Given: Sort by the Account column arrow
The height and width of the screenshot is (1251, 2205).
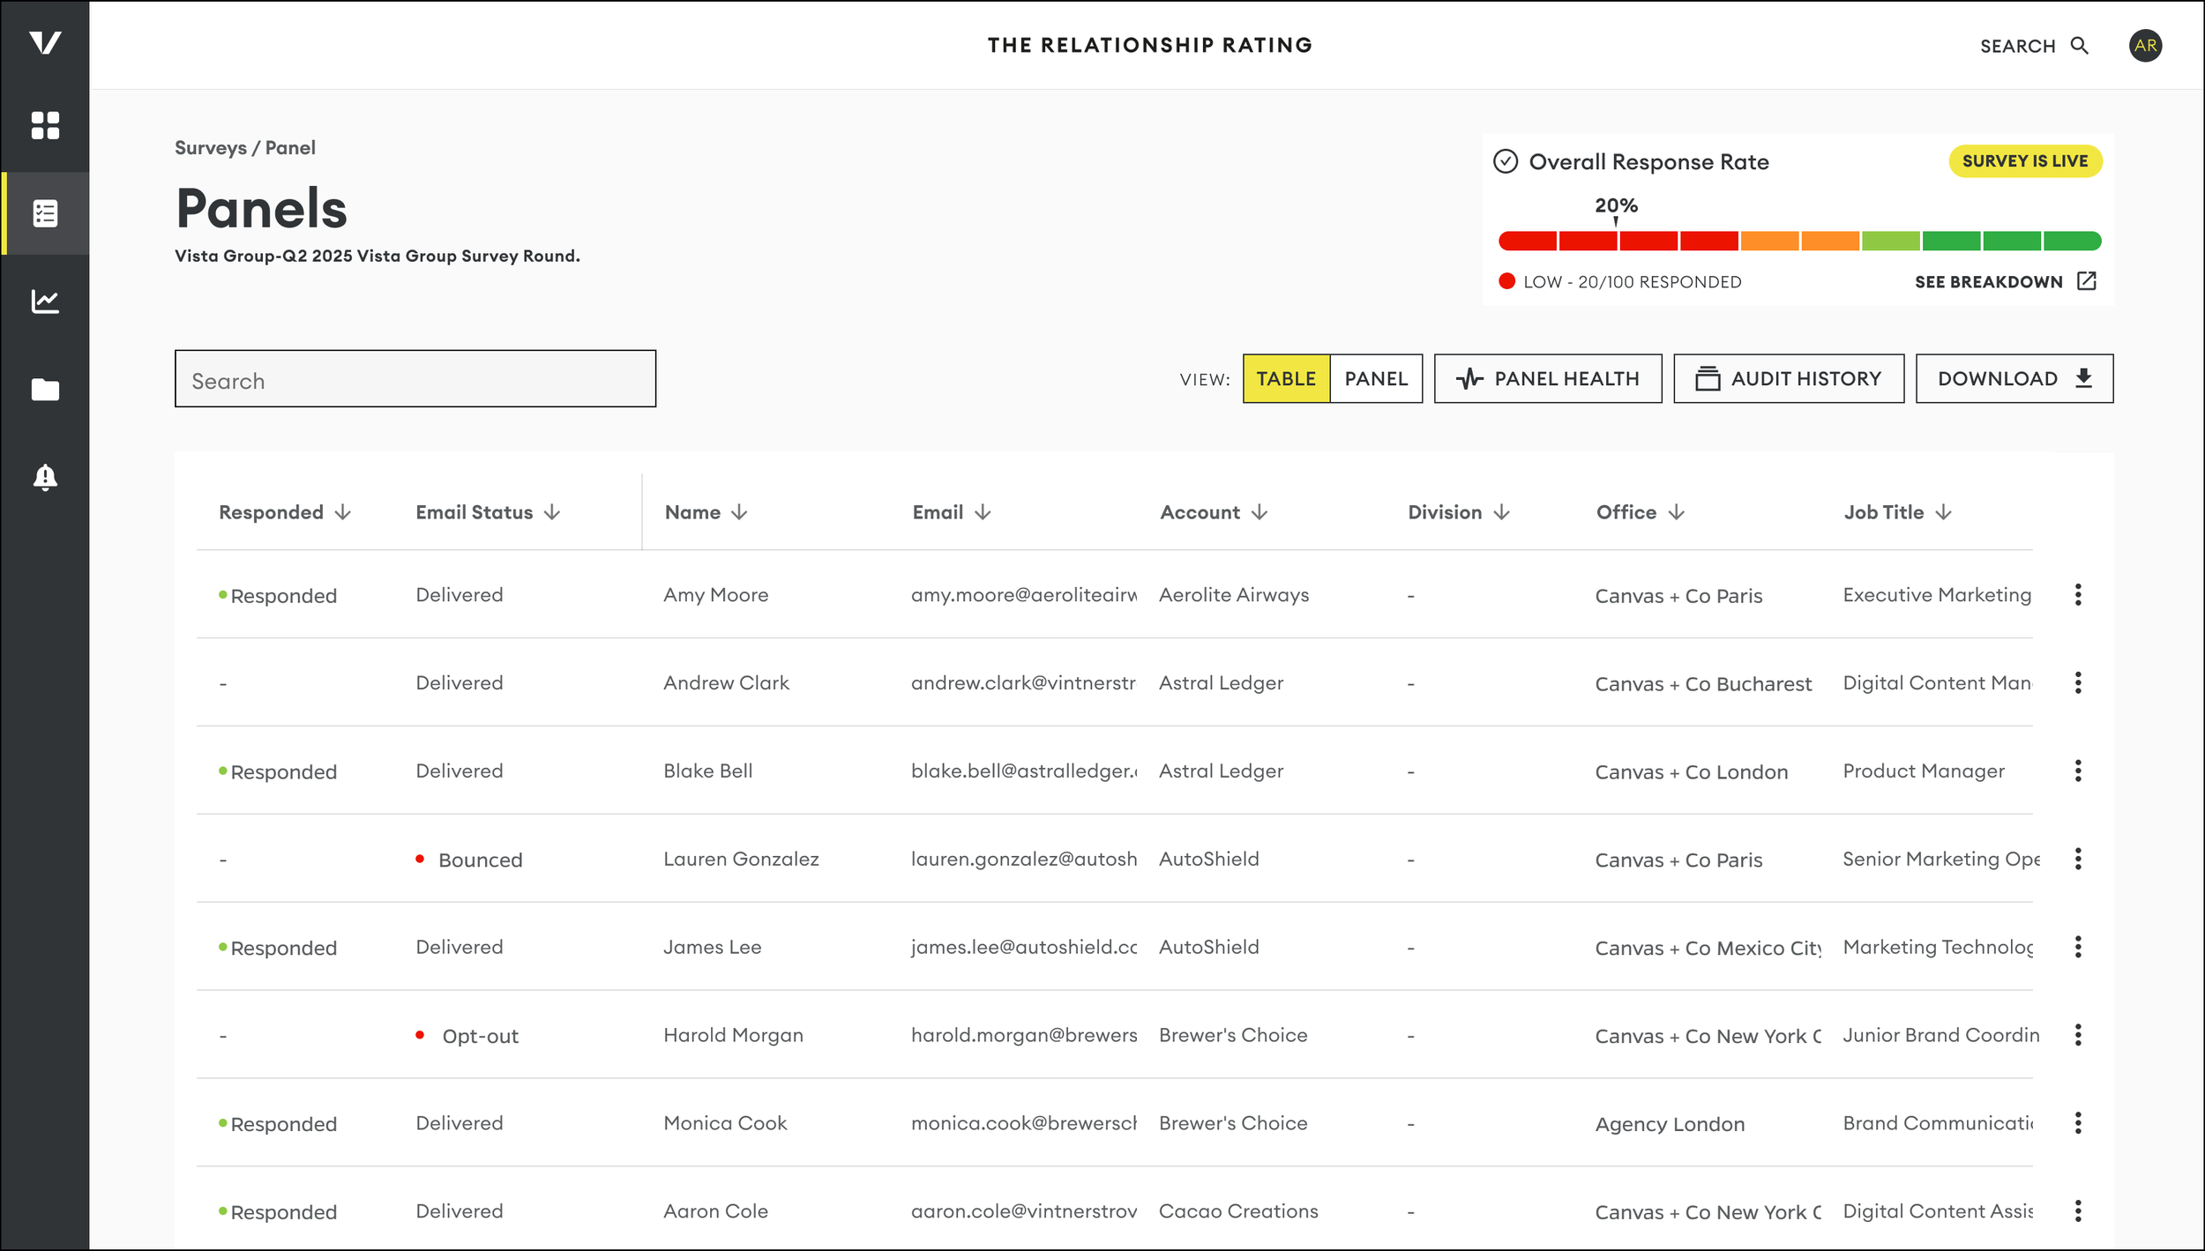Looking at the screenshot, I should click(1259, 513).
